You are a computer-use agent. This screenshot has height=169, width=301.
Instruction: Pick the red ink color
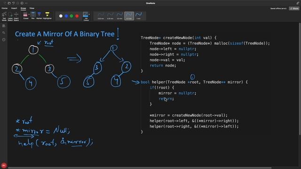(77, 16)
